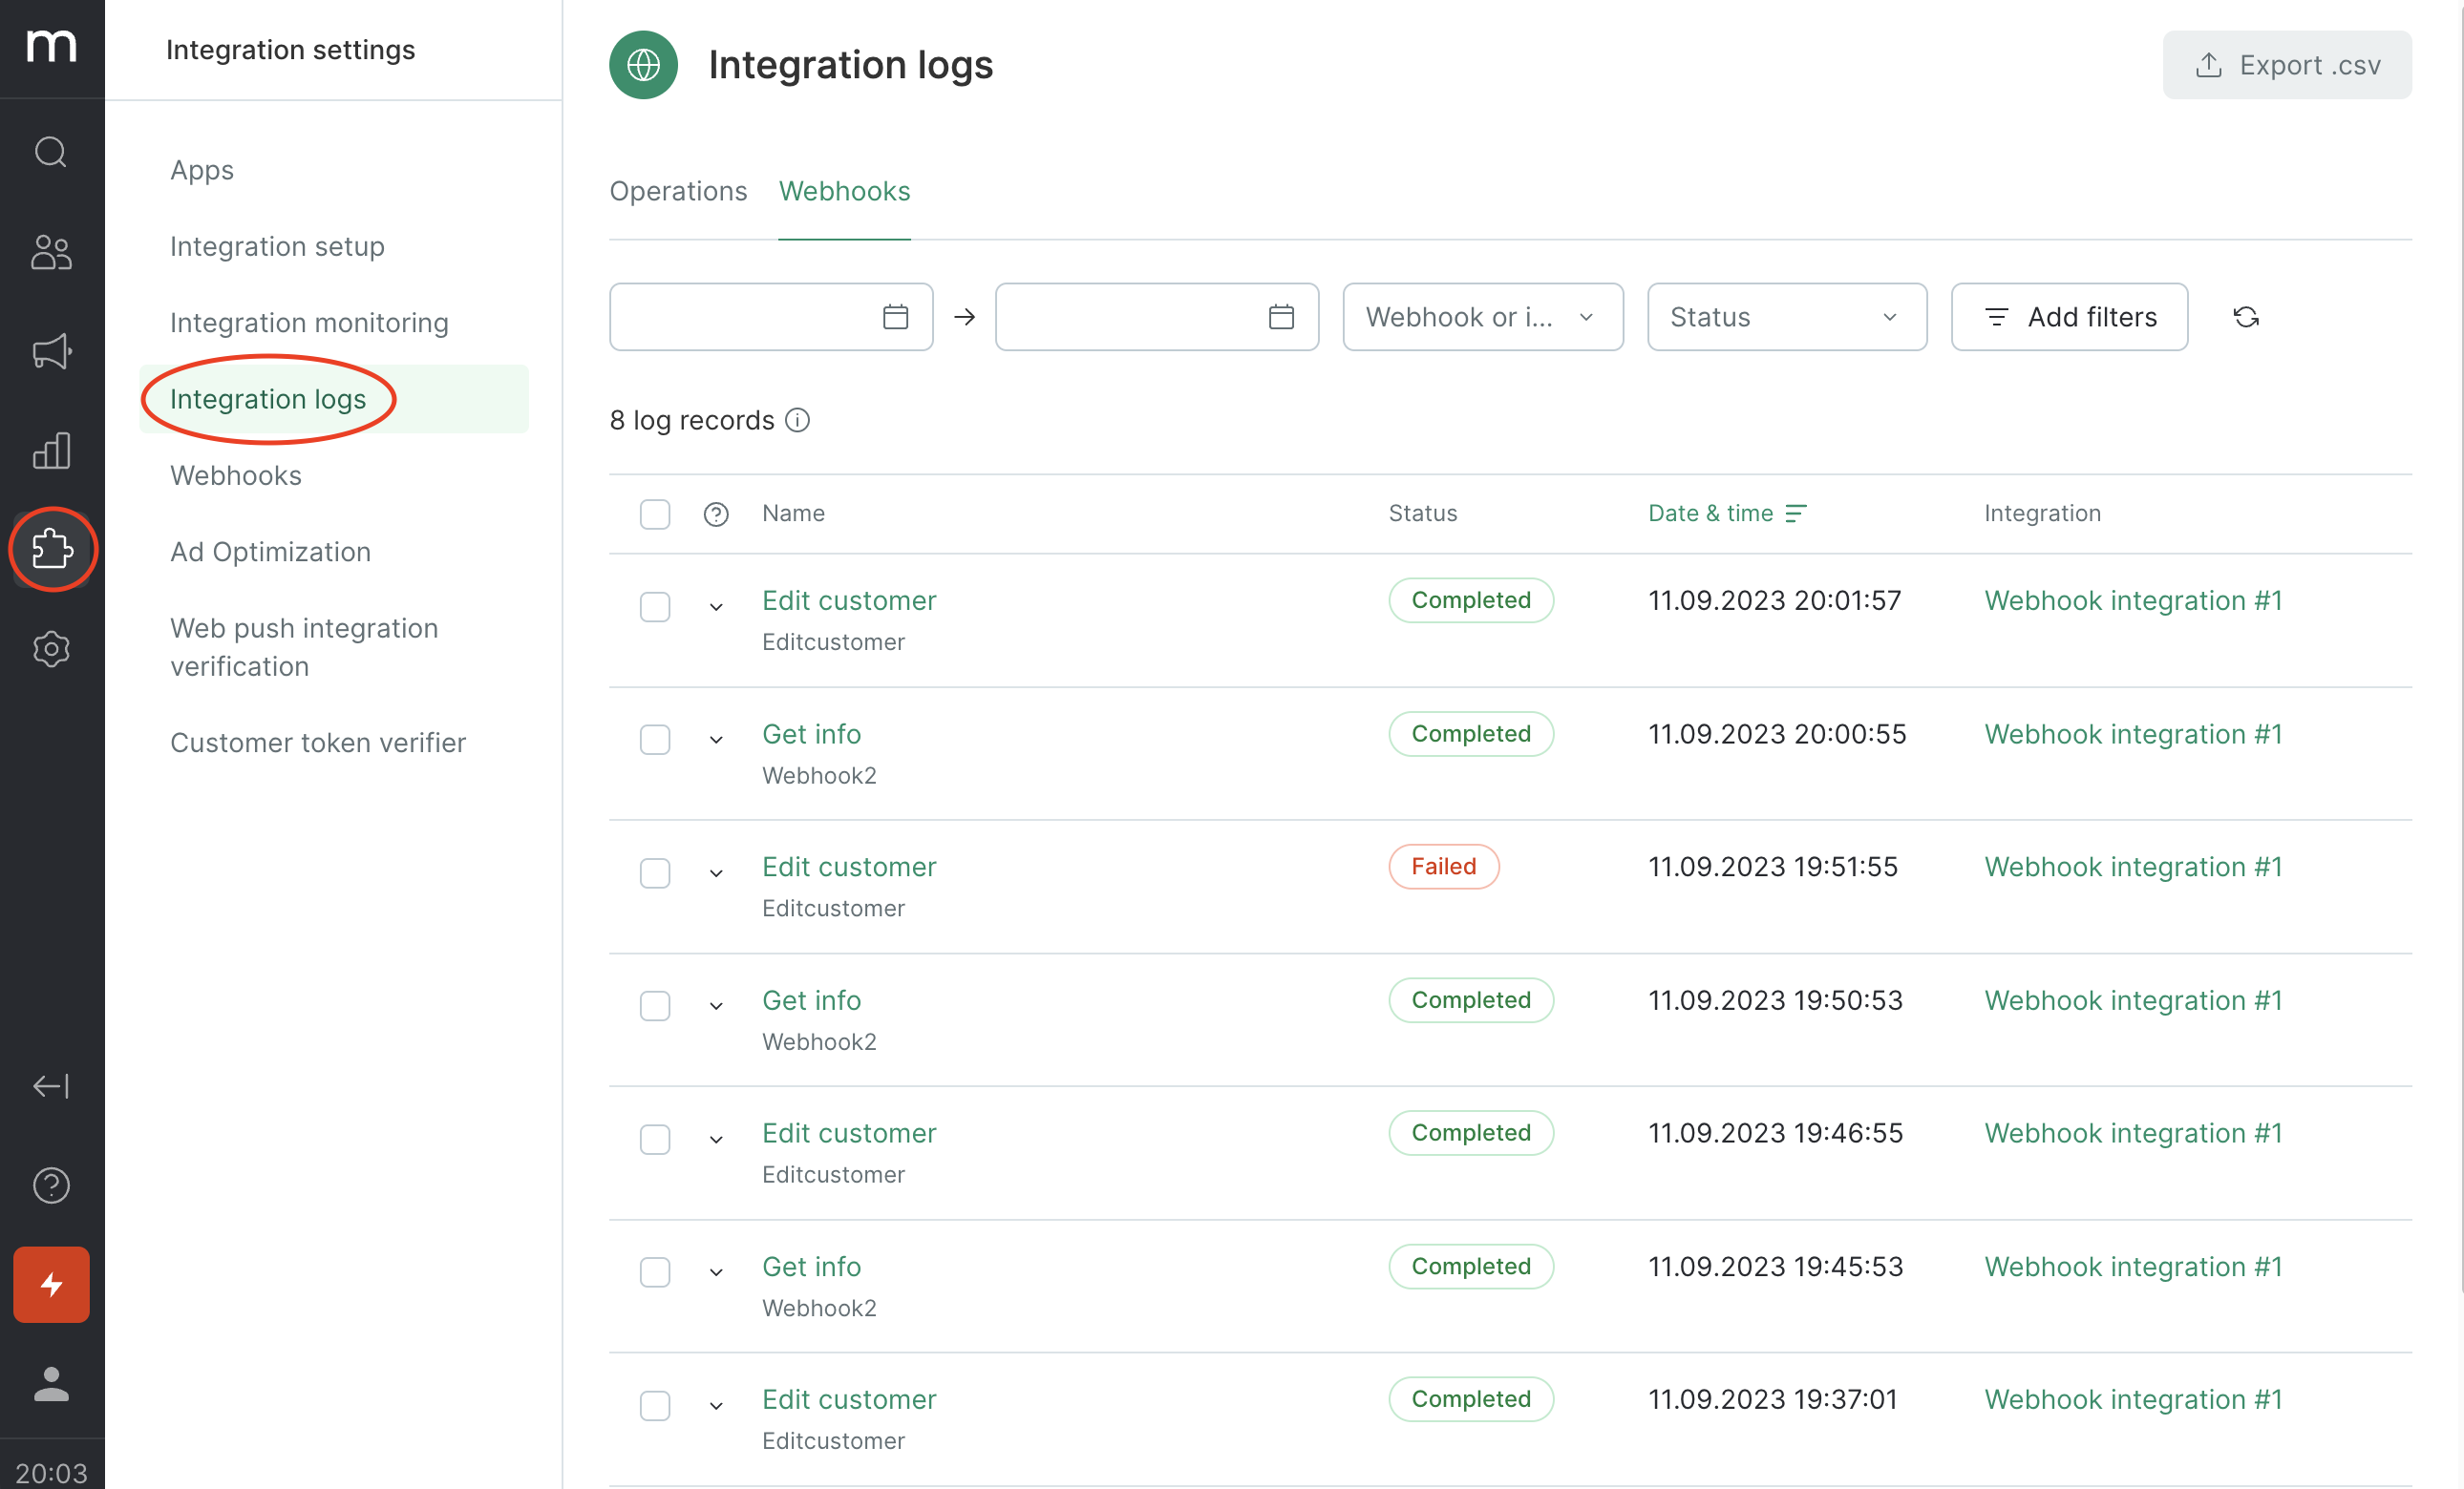Open the Edit customer 19:37:01 record link

pyautogui.click(x=849, y=1399)
